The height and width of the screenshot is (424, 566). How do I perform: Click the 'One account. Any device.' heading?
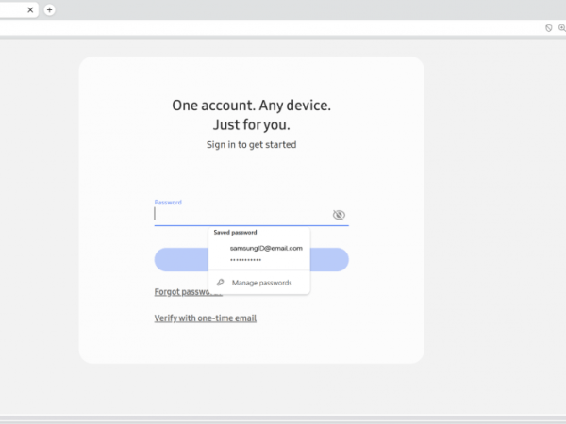point(252,106)
